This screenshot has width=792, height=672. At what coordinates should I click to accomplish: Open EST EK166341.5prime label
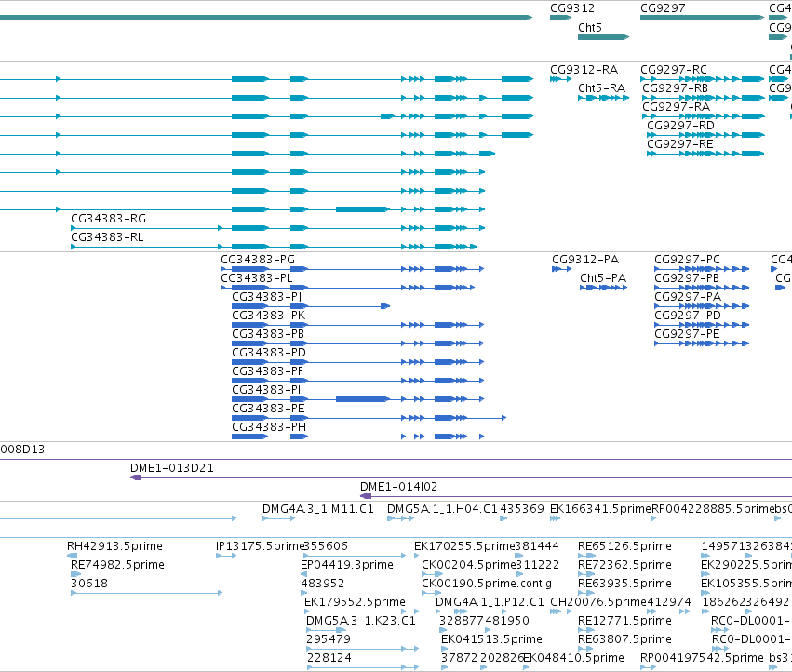[x=600, y=509]
